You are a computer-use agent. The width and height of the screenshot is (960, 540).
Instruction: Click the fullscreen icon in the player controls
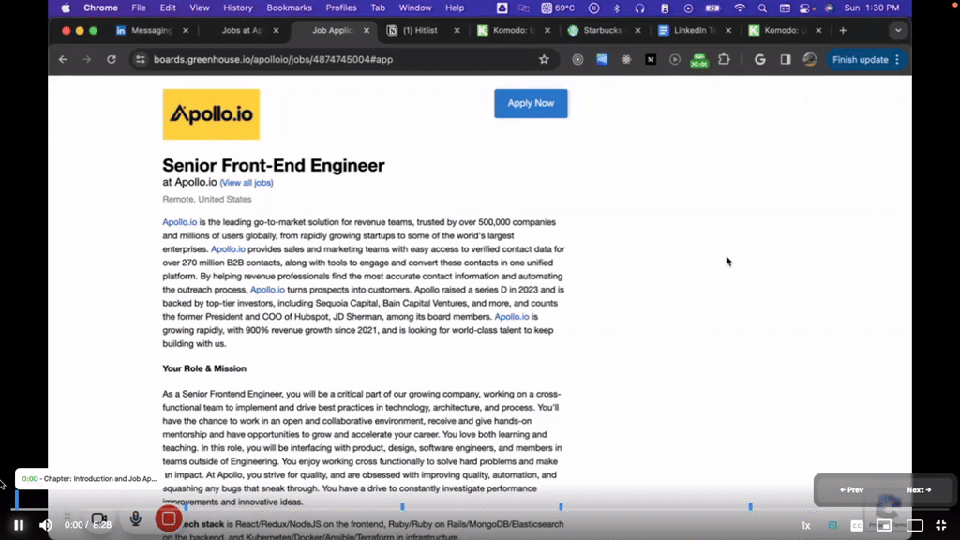point(941,525)
